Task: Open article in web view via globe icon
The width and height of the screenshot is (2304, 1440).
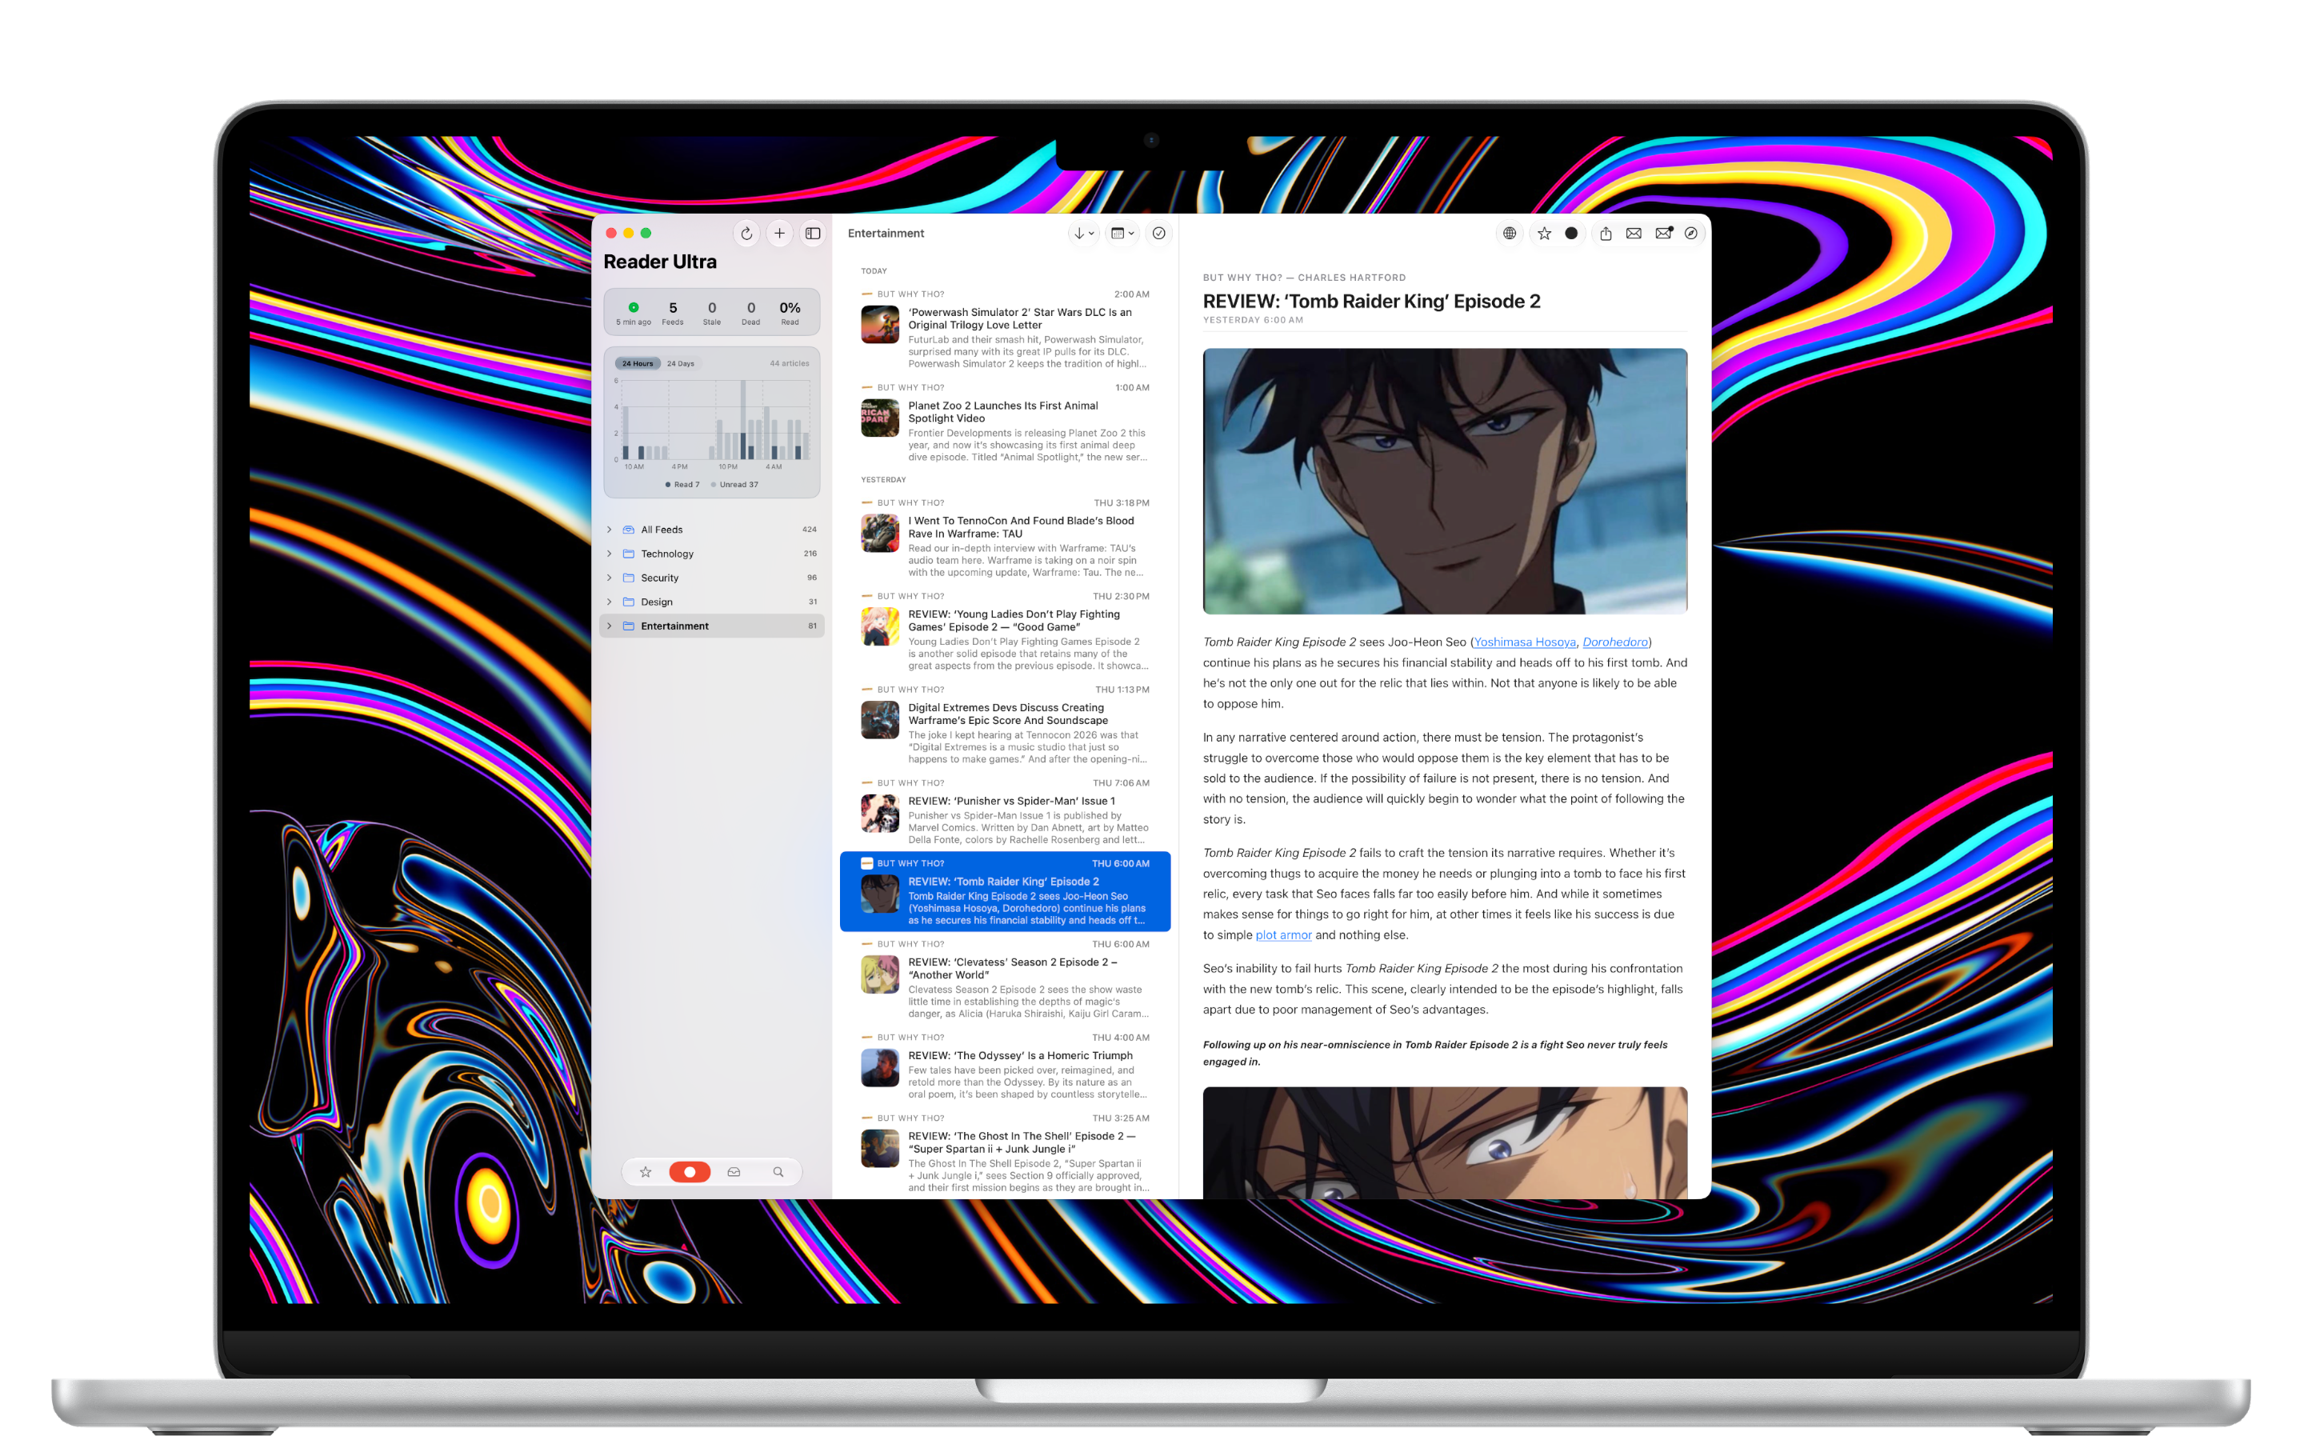Action: coord(1509,234)
